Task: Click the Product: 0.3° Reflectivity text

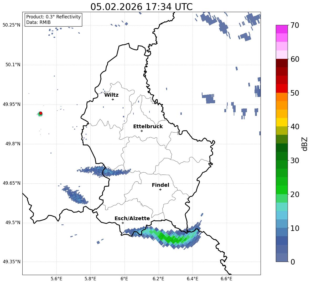Action: [53, 17]
